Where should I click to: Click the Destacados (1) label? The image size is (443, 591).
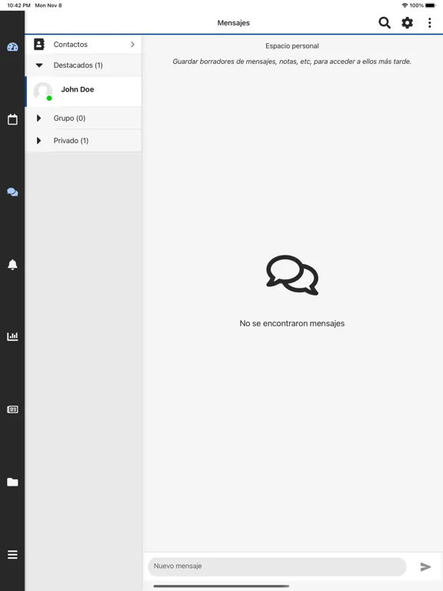pos(78,65)
